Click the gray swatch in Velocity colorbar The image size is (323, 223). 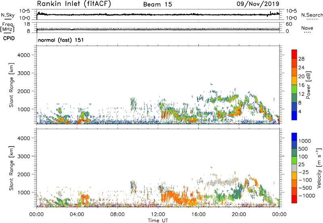(294, 168)
